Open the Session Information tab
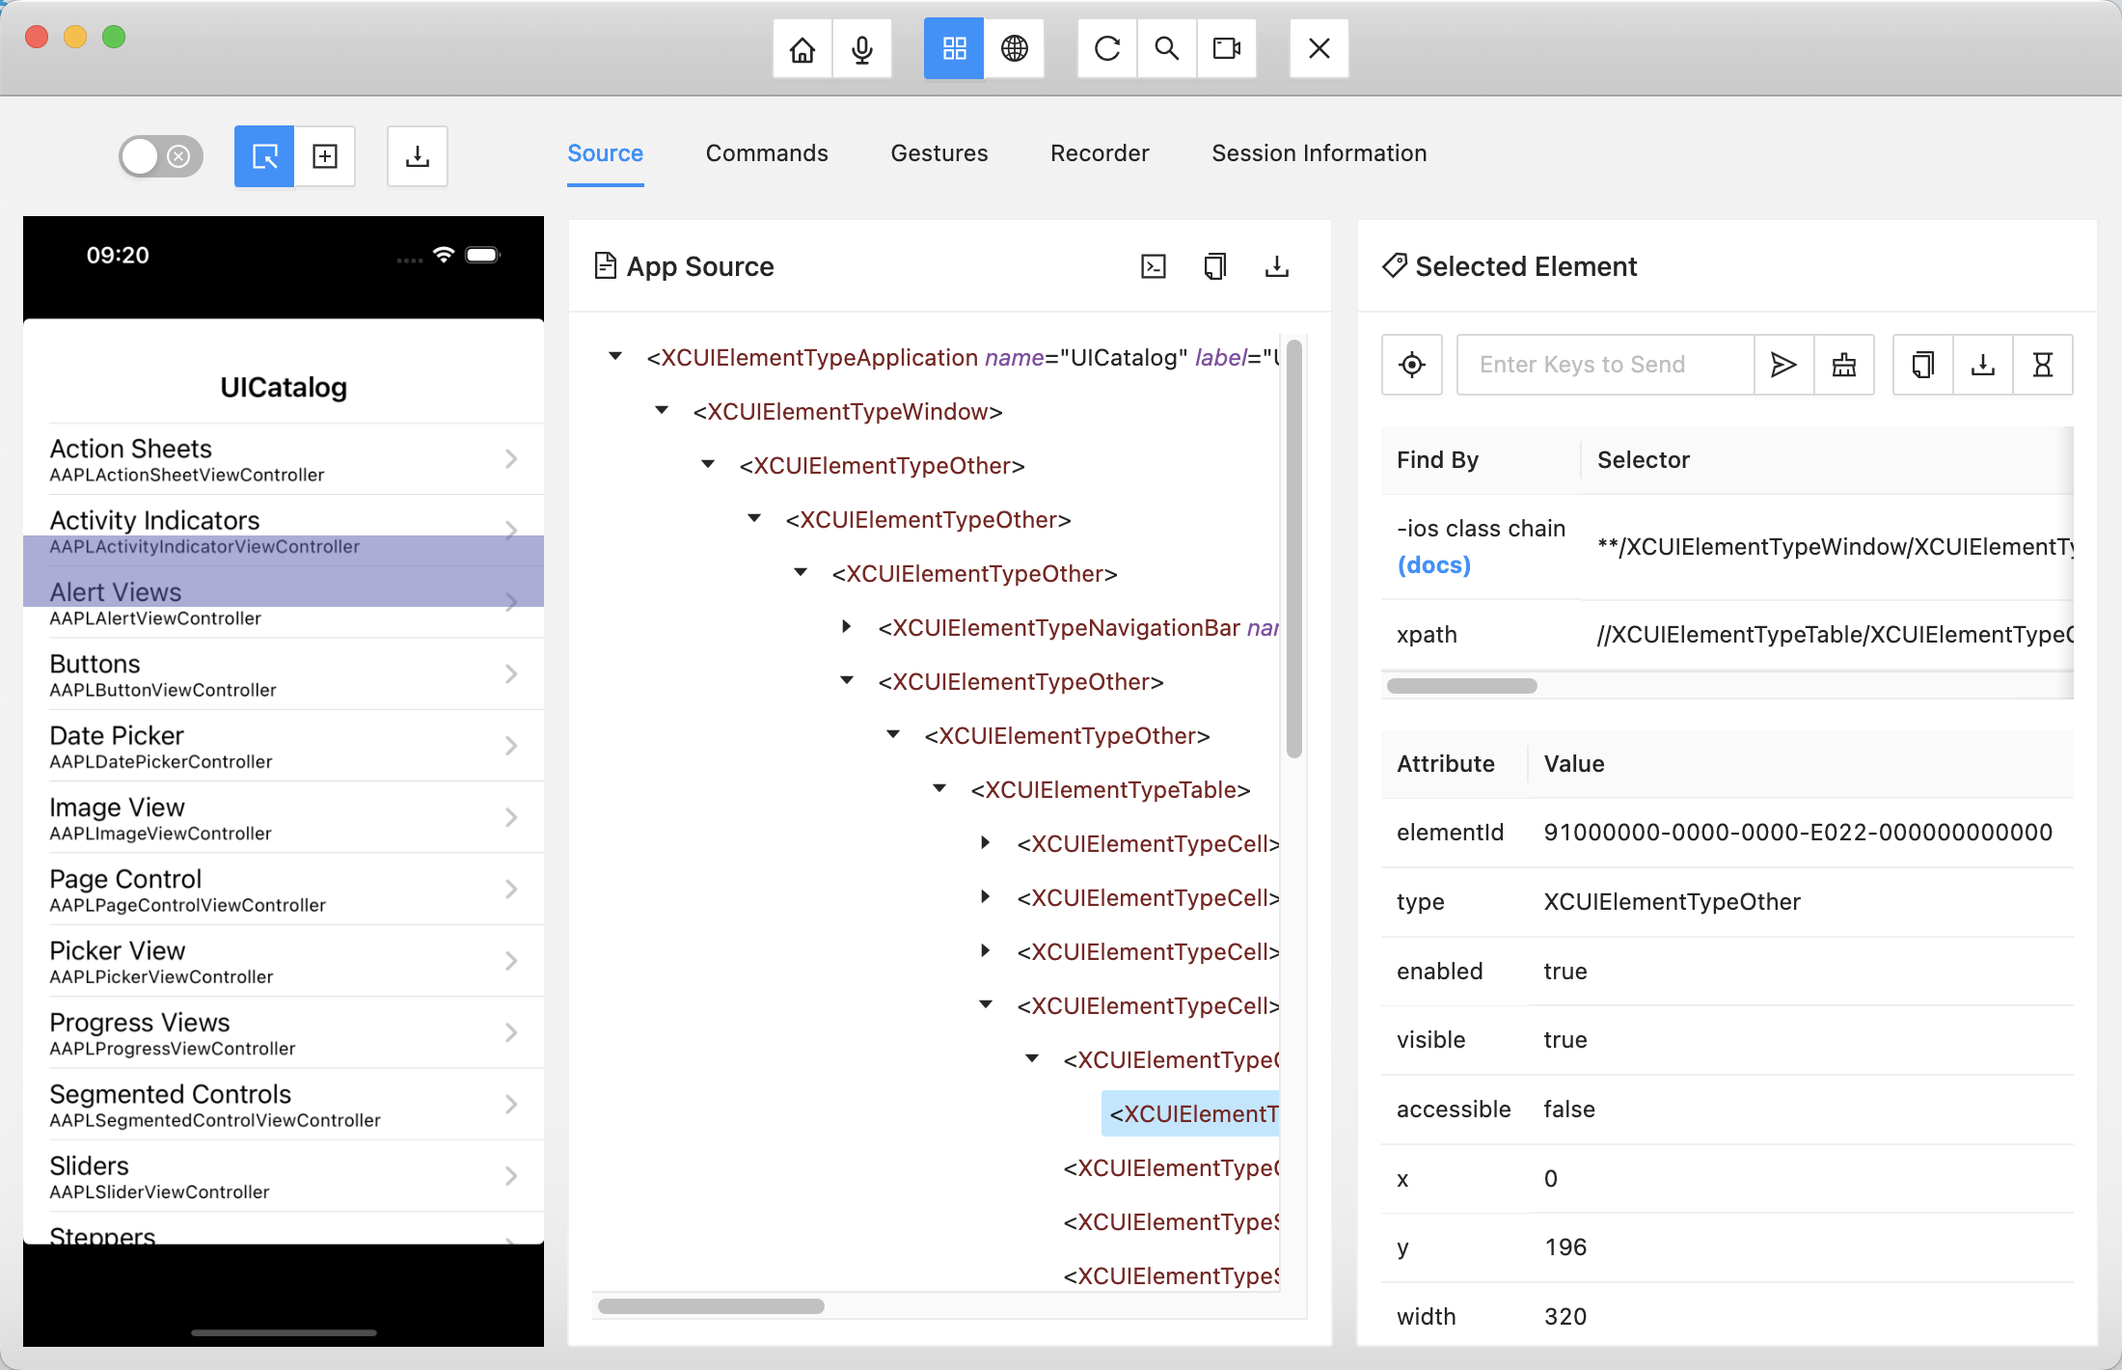This screenshot has width=2122, height=1370. tap(1319, 152)
